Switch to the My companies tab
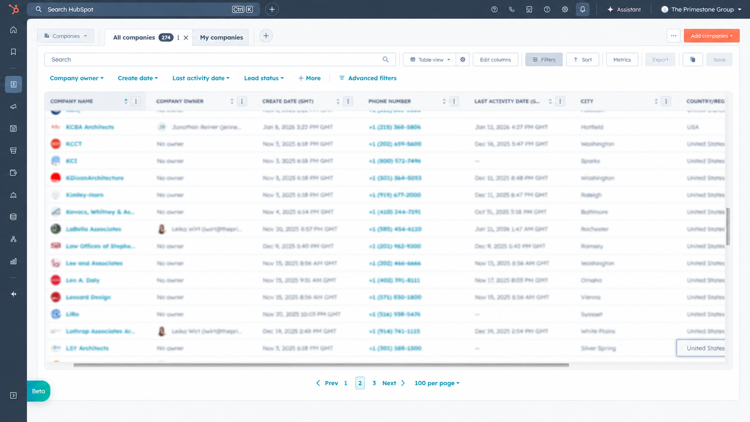 [222, 38]
